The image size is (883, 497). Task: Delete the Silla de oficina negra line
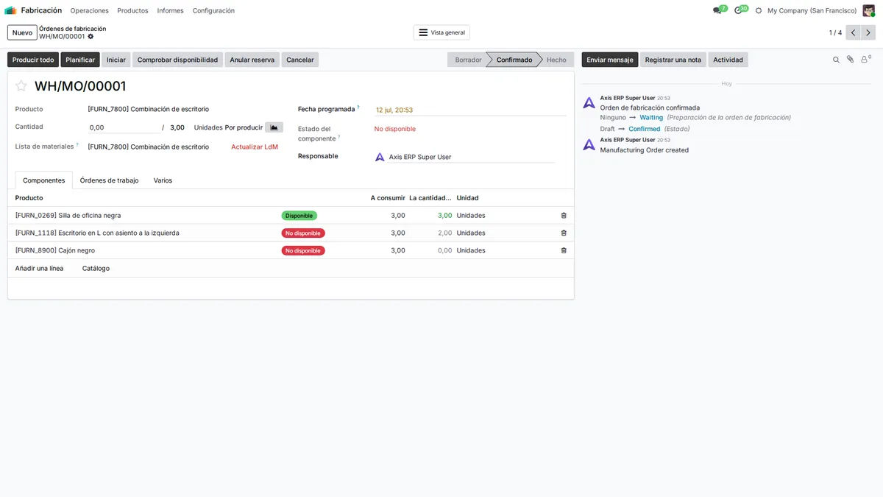tap(564, 216)
